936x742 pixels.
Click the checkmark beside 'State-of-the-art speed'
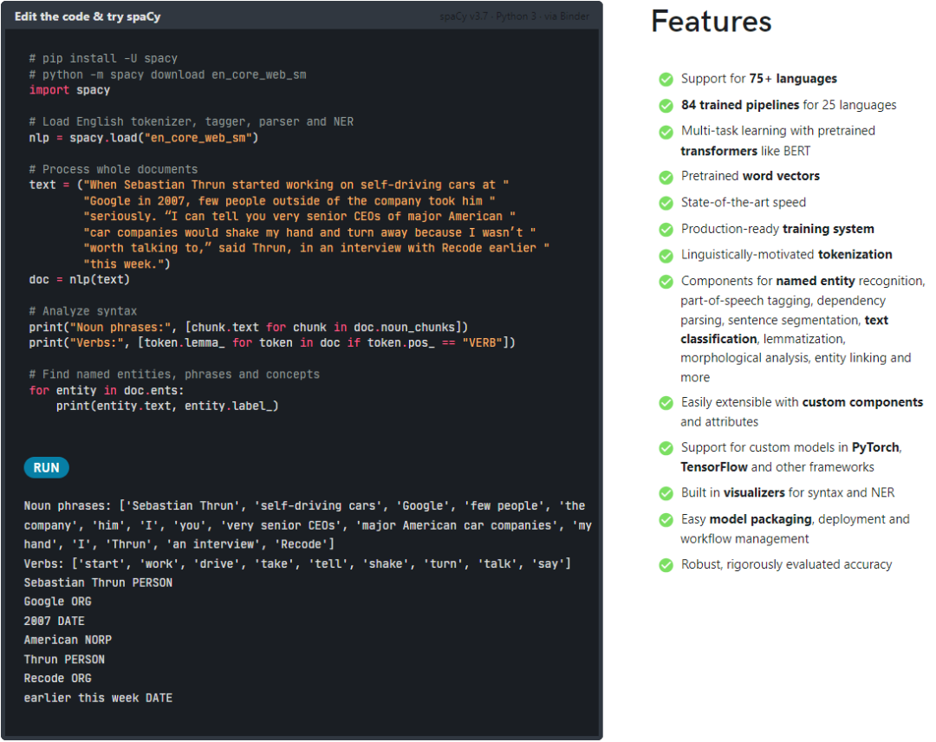[666, 203]
